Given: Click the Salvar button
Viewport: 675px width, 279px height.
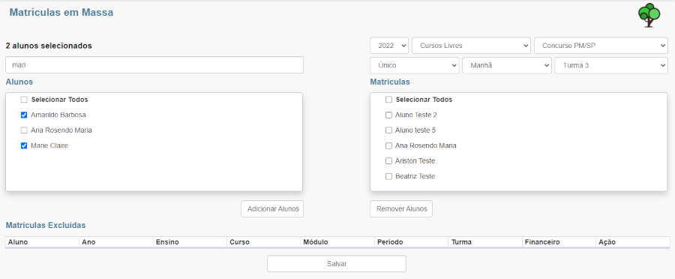Looking at the screenshot, I should pyautogui.click(x=337, y=263).
